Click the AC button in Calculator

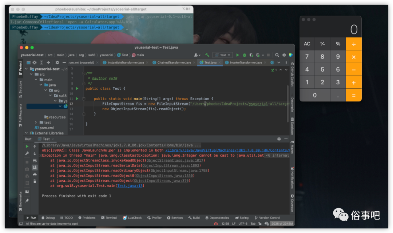[307, 44]
